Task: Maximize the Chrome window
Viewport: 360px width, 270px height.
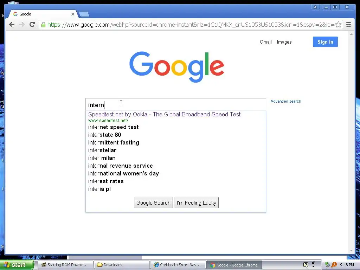Action: click(335, 7)
